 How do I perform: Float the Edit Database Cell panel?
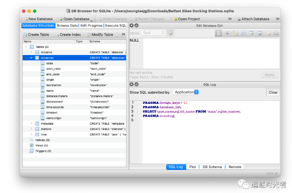137,25
